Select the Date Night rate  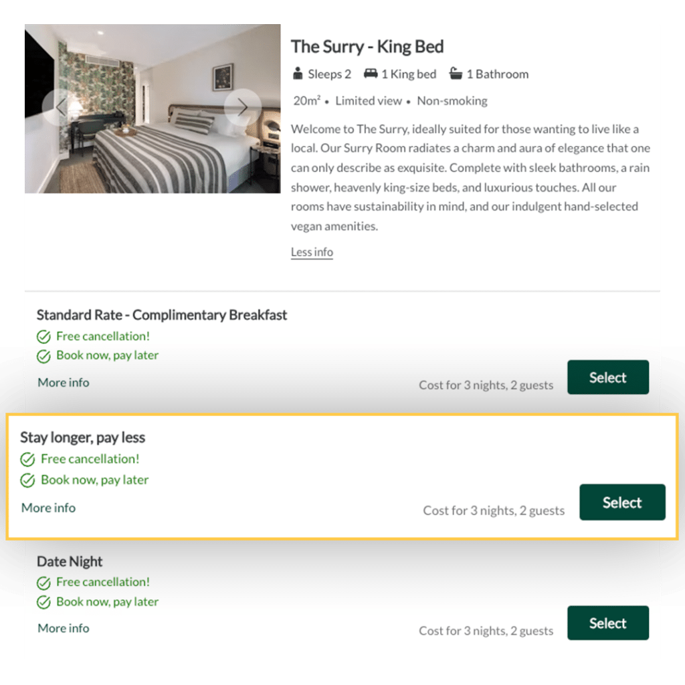point(607,623)
